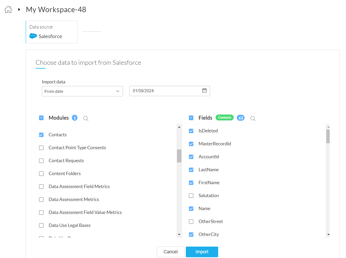Toggle the select-all Modules checkbox

point(41,118)
